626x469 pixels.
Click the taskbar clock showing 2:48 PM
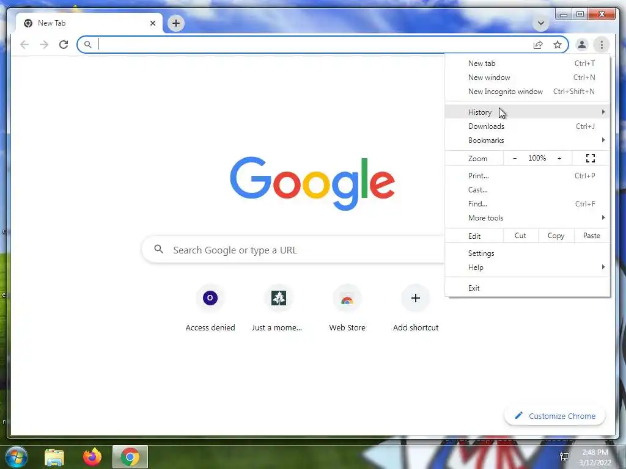point(595,457)
